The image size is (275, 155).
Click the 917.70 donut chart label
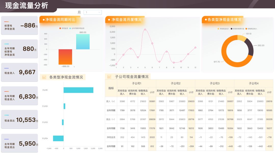pos(217,62)
